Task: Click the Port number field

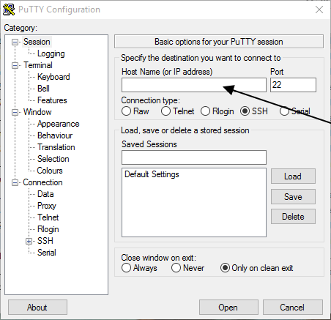Action: (293, 85)
